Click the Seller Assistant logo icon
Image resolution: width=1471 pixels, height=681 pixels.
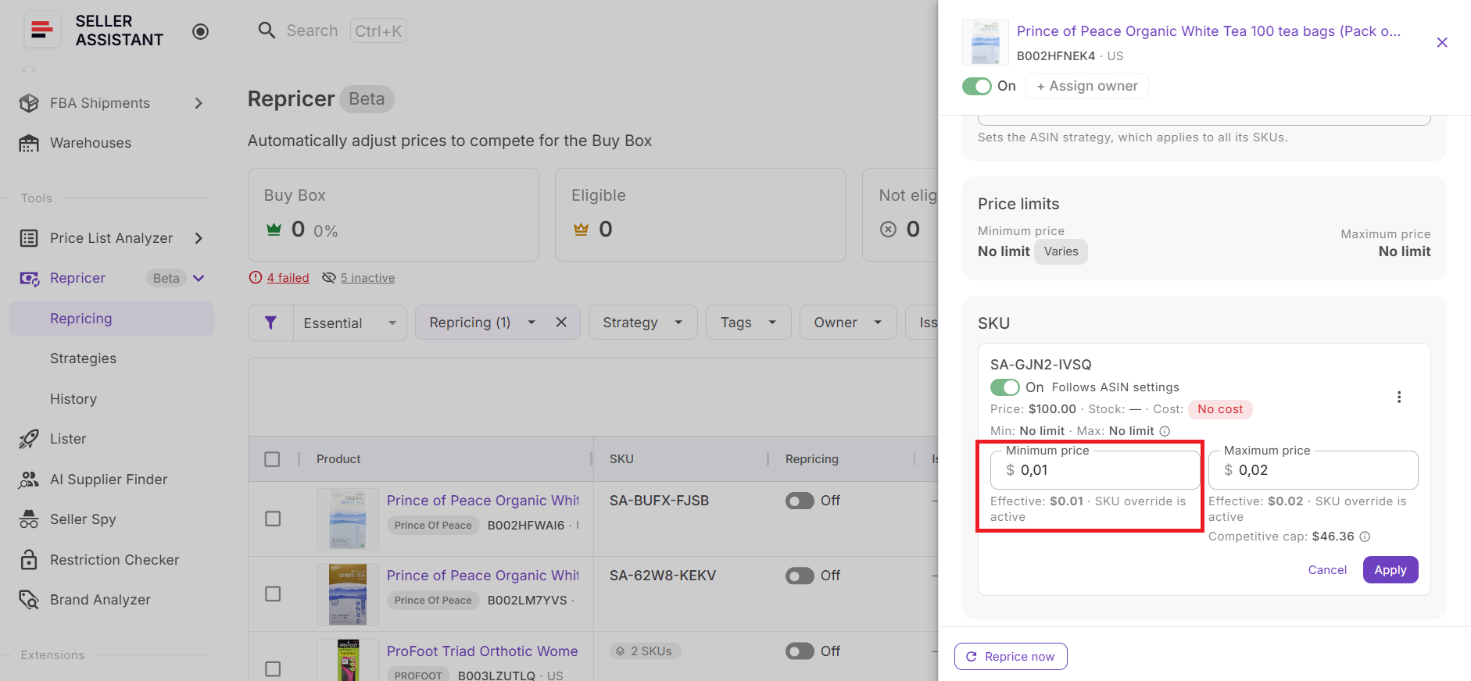click(x=41, y=30)
